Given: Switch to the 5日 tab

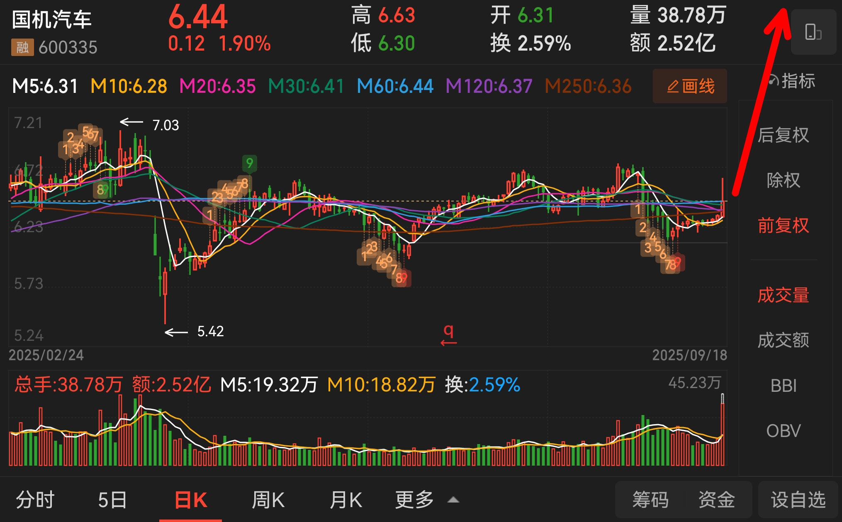Looking at the screenshot, I should (112, 500).
